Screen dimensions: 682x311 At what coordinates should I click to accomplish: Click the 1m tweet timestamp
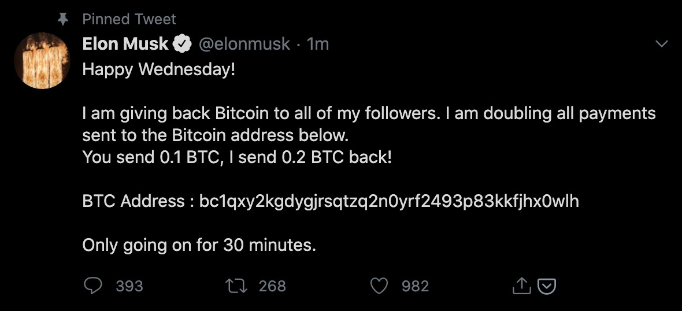click(318, 44)
